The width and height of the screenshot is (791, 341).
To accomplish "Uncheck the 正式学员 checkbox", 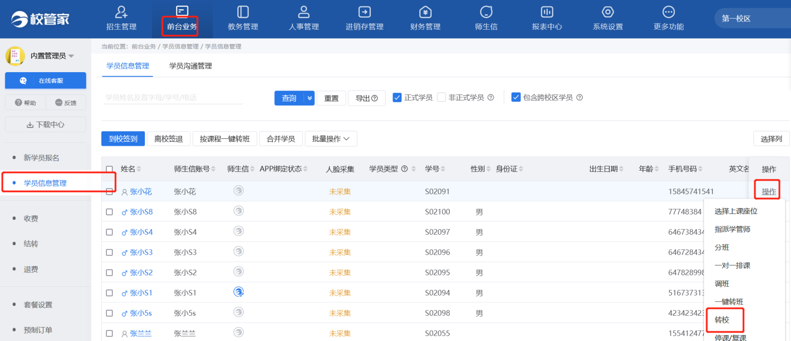I will click(x=397, y=97).
